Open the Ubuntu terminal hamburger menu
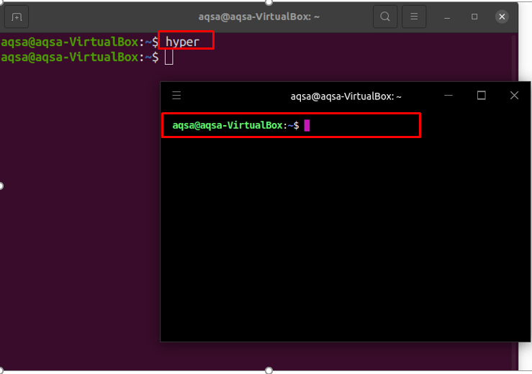The image size is (532, 374). coord(414,17)
